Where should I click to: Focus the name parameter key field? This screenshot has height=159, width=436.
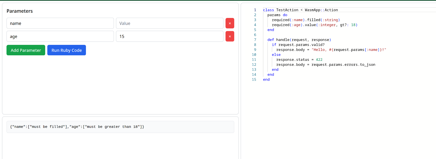60,23
